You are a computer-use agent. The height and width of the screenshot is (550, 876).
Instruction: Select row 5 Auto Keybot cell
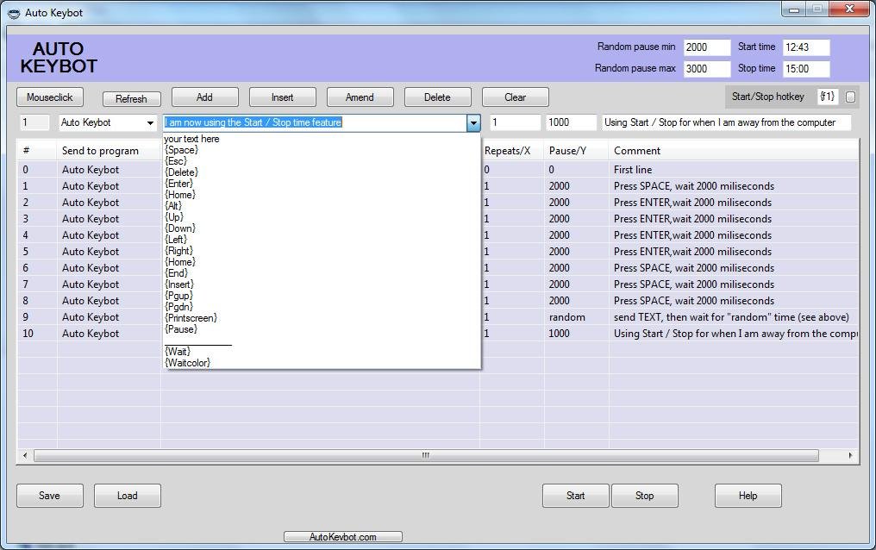[x=109, y=252]
